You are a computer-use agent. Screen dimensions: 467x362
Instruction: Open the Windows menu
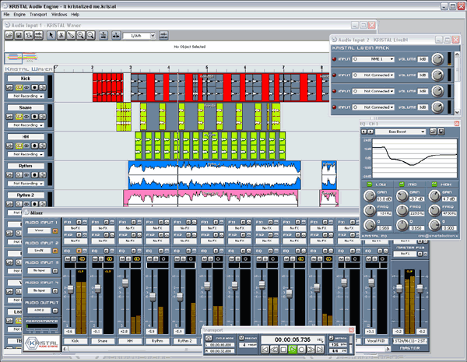(59, 14)
